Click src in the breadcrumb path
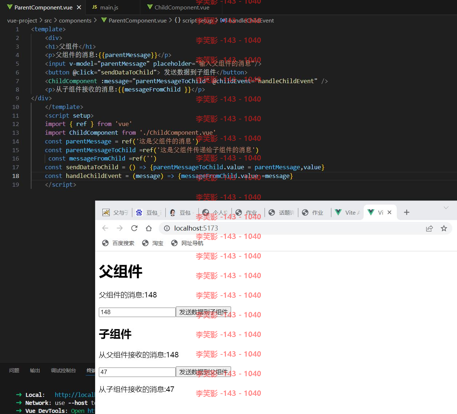457x414 pixels. [x=48, y=20]
